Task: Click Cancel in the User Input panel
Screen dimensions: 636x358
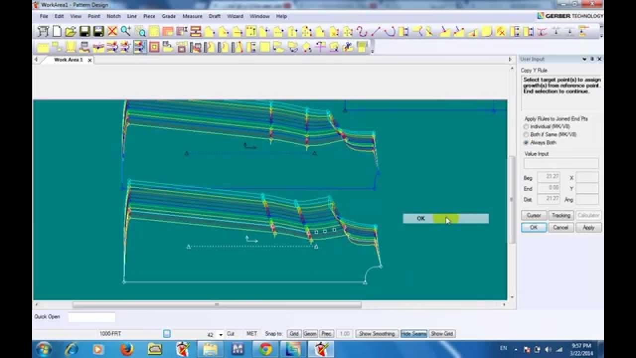Action: coord(560,227)
